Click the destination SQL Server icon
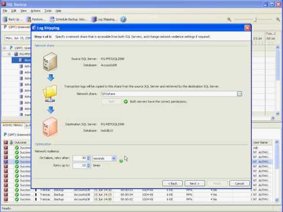The width and height of the screenshot is (283, 212). coord(50,127)
